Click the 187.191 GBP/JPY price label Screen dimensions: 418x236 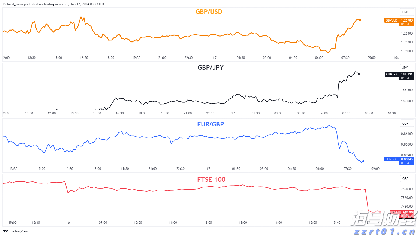click(x=407, y=74)
